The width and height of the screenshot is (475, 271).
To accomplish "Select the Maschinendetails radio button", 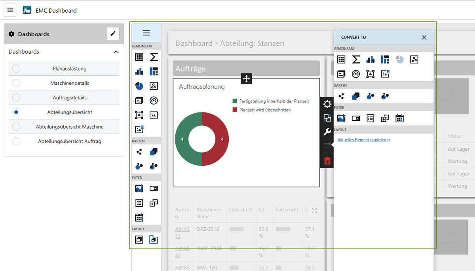I will pos(16,83).
